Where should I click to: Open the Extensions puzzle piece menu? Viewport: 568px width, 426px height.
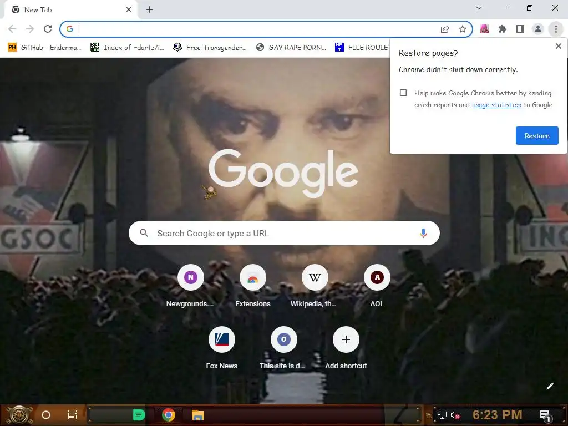[x=503, y=29]
